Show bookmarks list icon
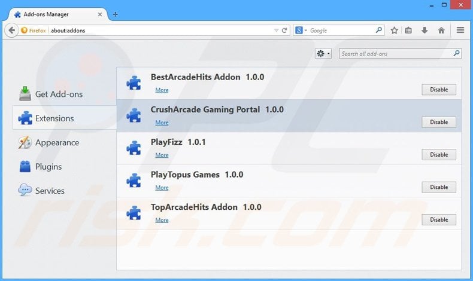473x281 pixels. (408, 30)
